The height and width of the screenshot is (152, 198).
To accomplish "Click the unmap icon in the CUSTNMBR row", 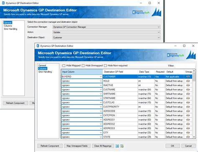I will click(x=188, y=77).
